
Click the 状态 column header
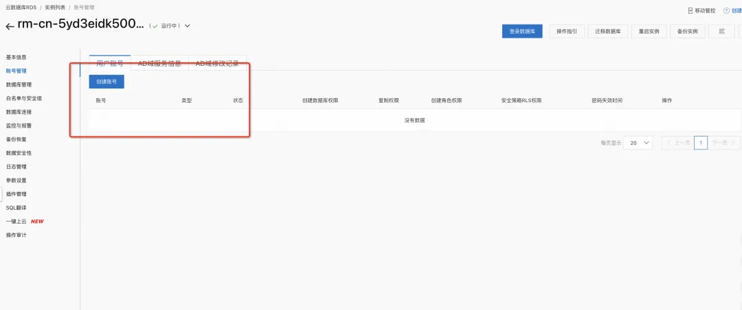[238, 101]
